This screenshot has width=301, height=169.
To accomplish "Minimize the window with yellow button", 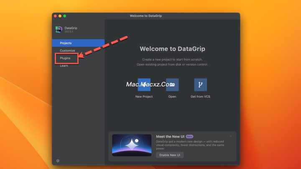I will click(x=60, y=16).
